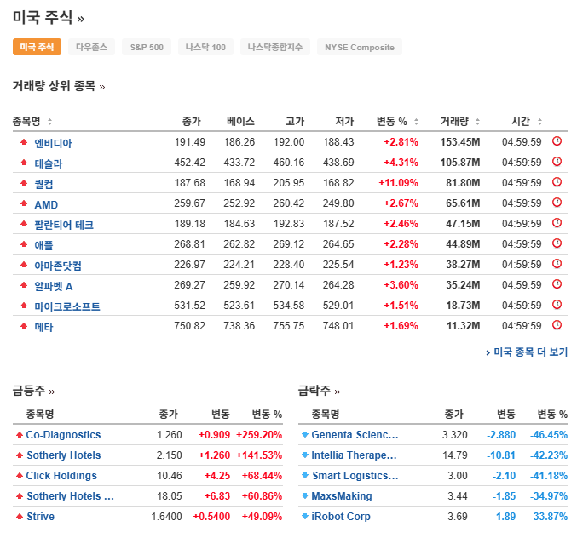This screenshot has height=538, width=577.
Task: Click the clock icon in AMD row
Action: 557,203
